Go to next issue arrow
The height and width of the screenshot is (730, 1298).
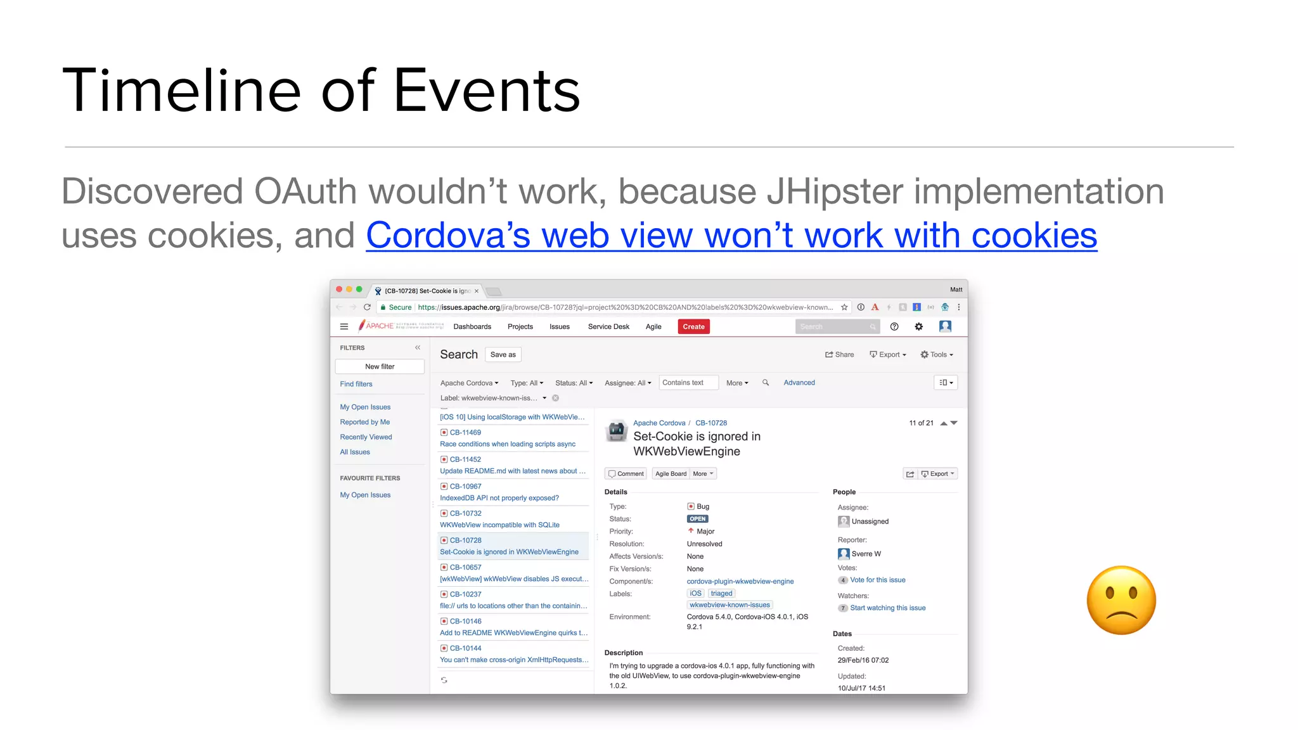(x=954, y=423)
